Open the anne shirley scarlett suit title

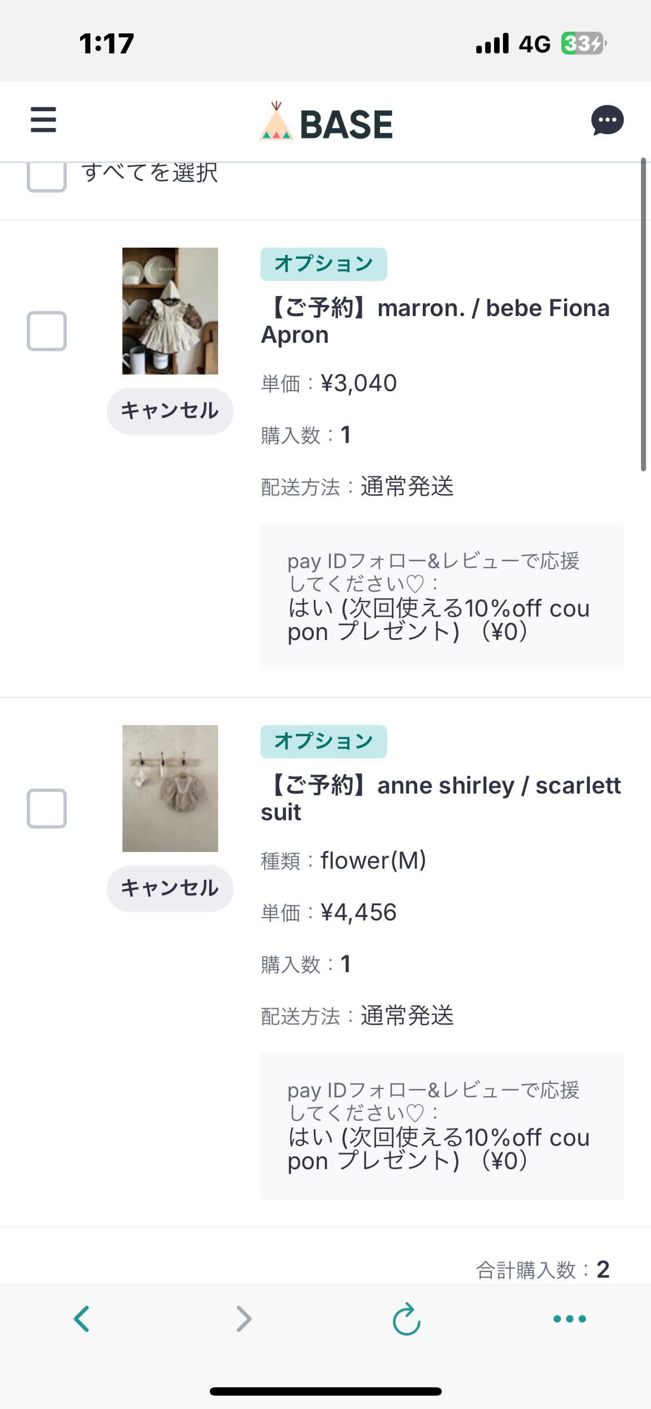point(441,799)
